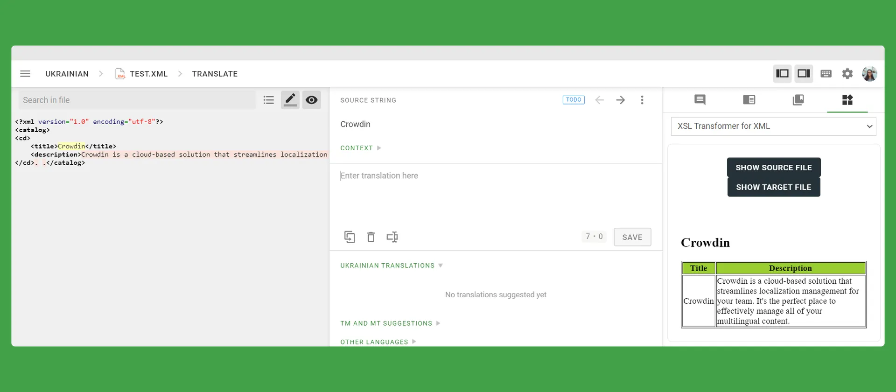This screenshot has width=896, height=392.
Task: Click the Crowdin heading in preview
Action: (x=705, y=243)
